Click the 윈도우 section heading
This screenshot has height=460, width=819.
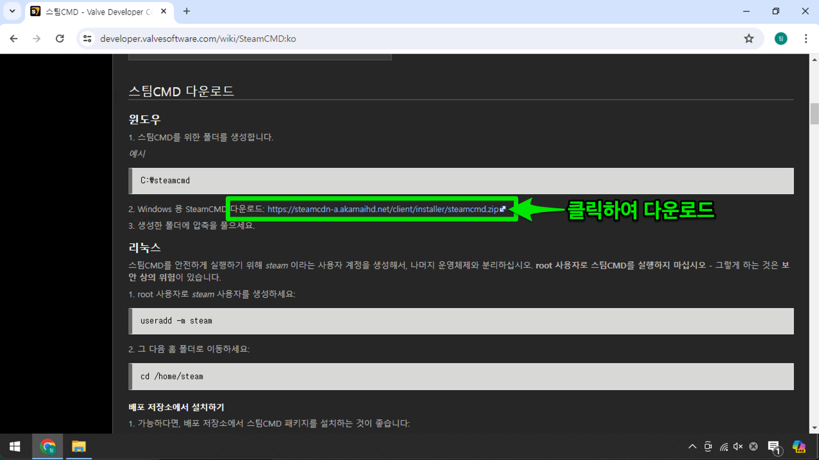(x=145, y=119)
